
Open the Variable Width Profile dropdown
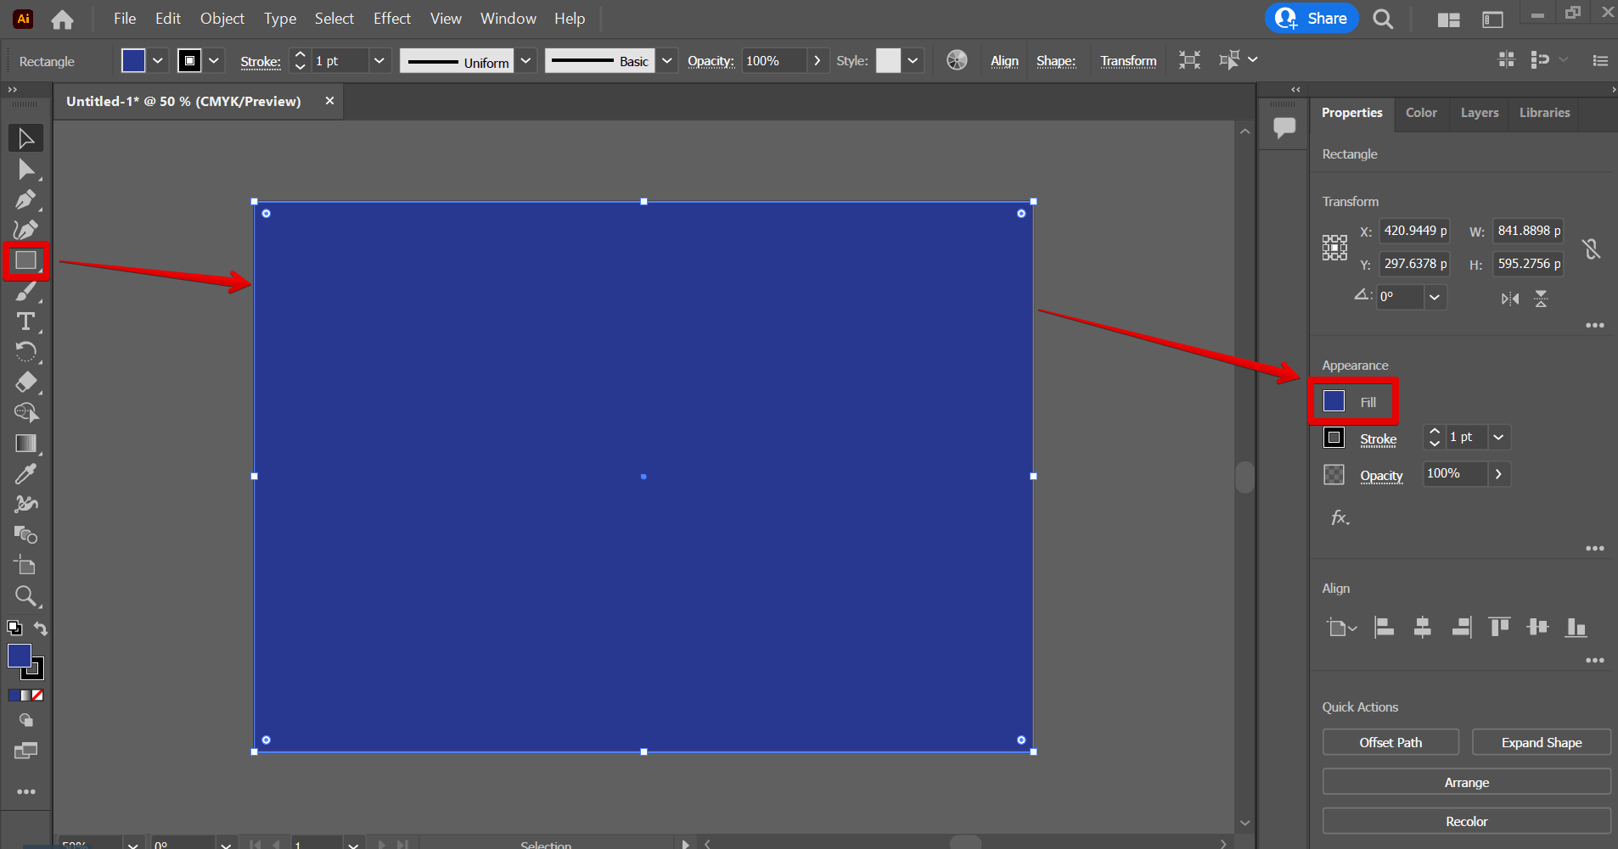526,60
